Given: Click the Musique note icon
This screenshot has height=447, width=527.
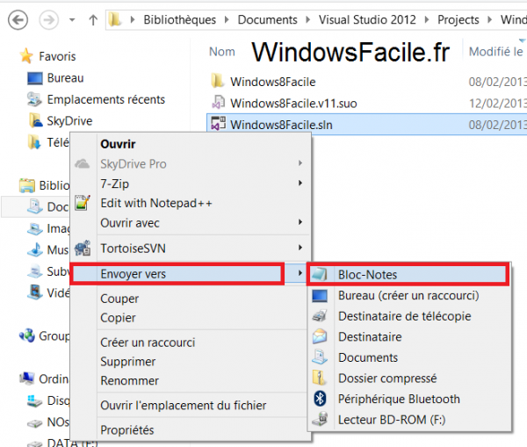Looking at the screenshot, I should [34, 249].
